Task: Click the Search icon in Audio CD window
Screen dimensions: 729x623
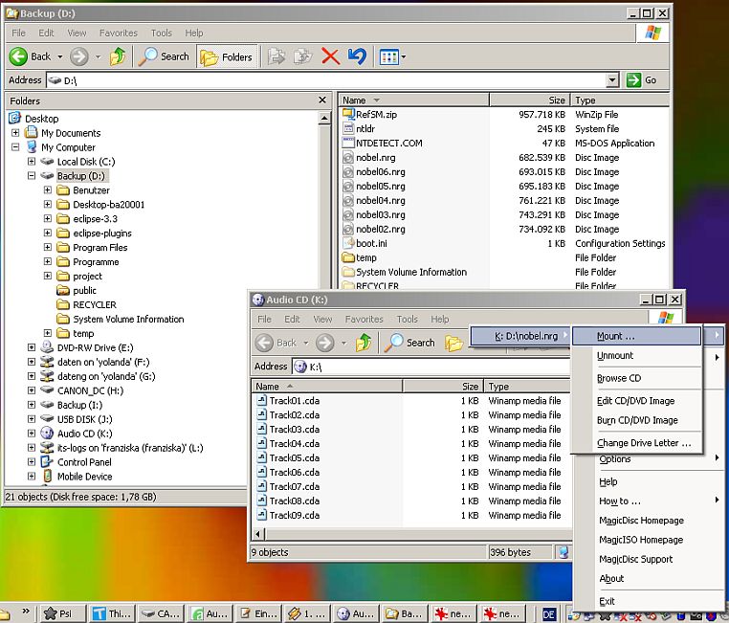Action: 409,343
